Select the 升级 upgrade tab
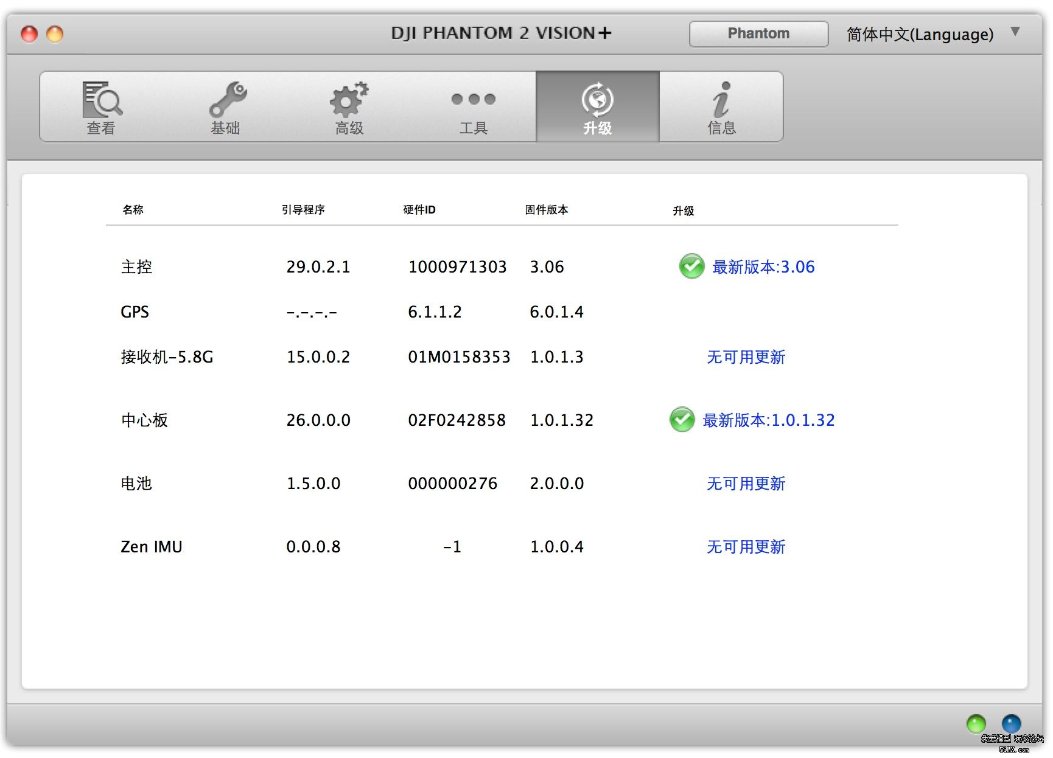 point(598,107)
